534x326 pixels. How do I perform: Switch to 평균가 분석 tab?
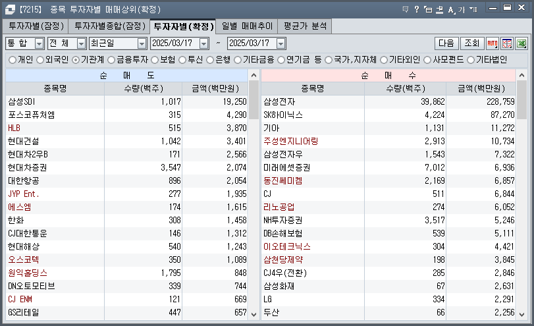coord(305,26)
